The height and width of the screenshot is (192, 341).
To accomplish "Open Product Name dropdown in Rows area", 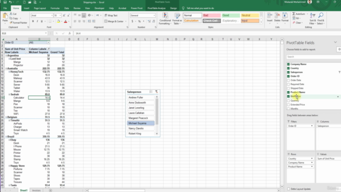I will pyautogui.click(x=312, y=166).
